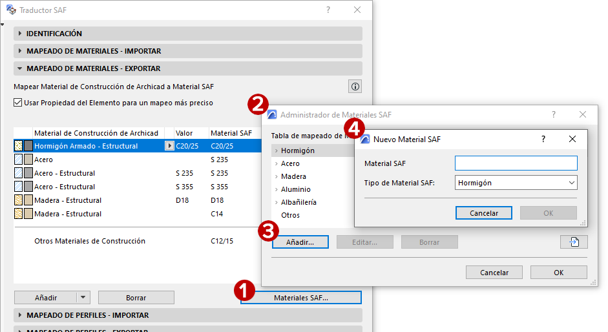Click gray surface swatch of Hormigón Armado row
The height and width of the screenshot is (332, 608).
[28, 146]
